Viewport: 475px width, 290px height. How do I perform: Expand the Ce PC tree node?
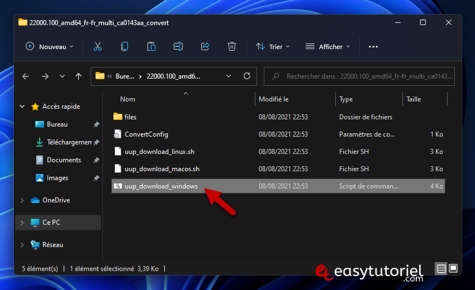(x=22, y=223)
